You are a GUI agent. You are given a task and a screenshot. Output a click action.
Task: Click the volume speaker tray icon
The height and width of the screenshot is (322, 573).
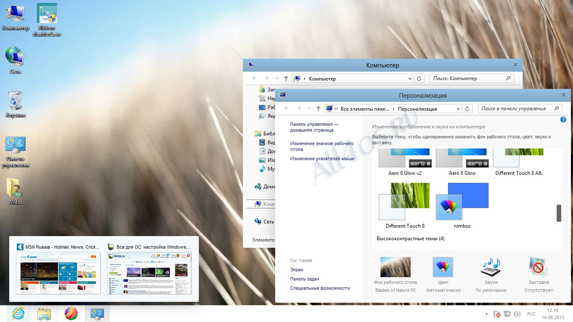click(x=517, y=314)
